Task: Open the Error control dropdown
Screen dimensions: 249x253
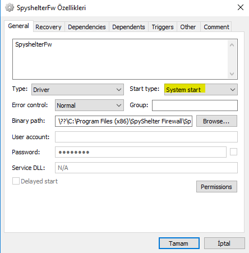Action: (x=89, y=105)
